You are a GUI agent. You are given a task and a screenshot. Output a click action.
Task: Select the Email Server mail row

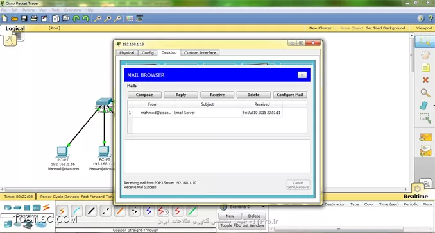click(x=205, y=113)
